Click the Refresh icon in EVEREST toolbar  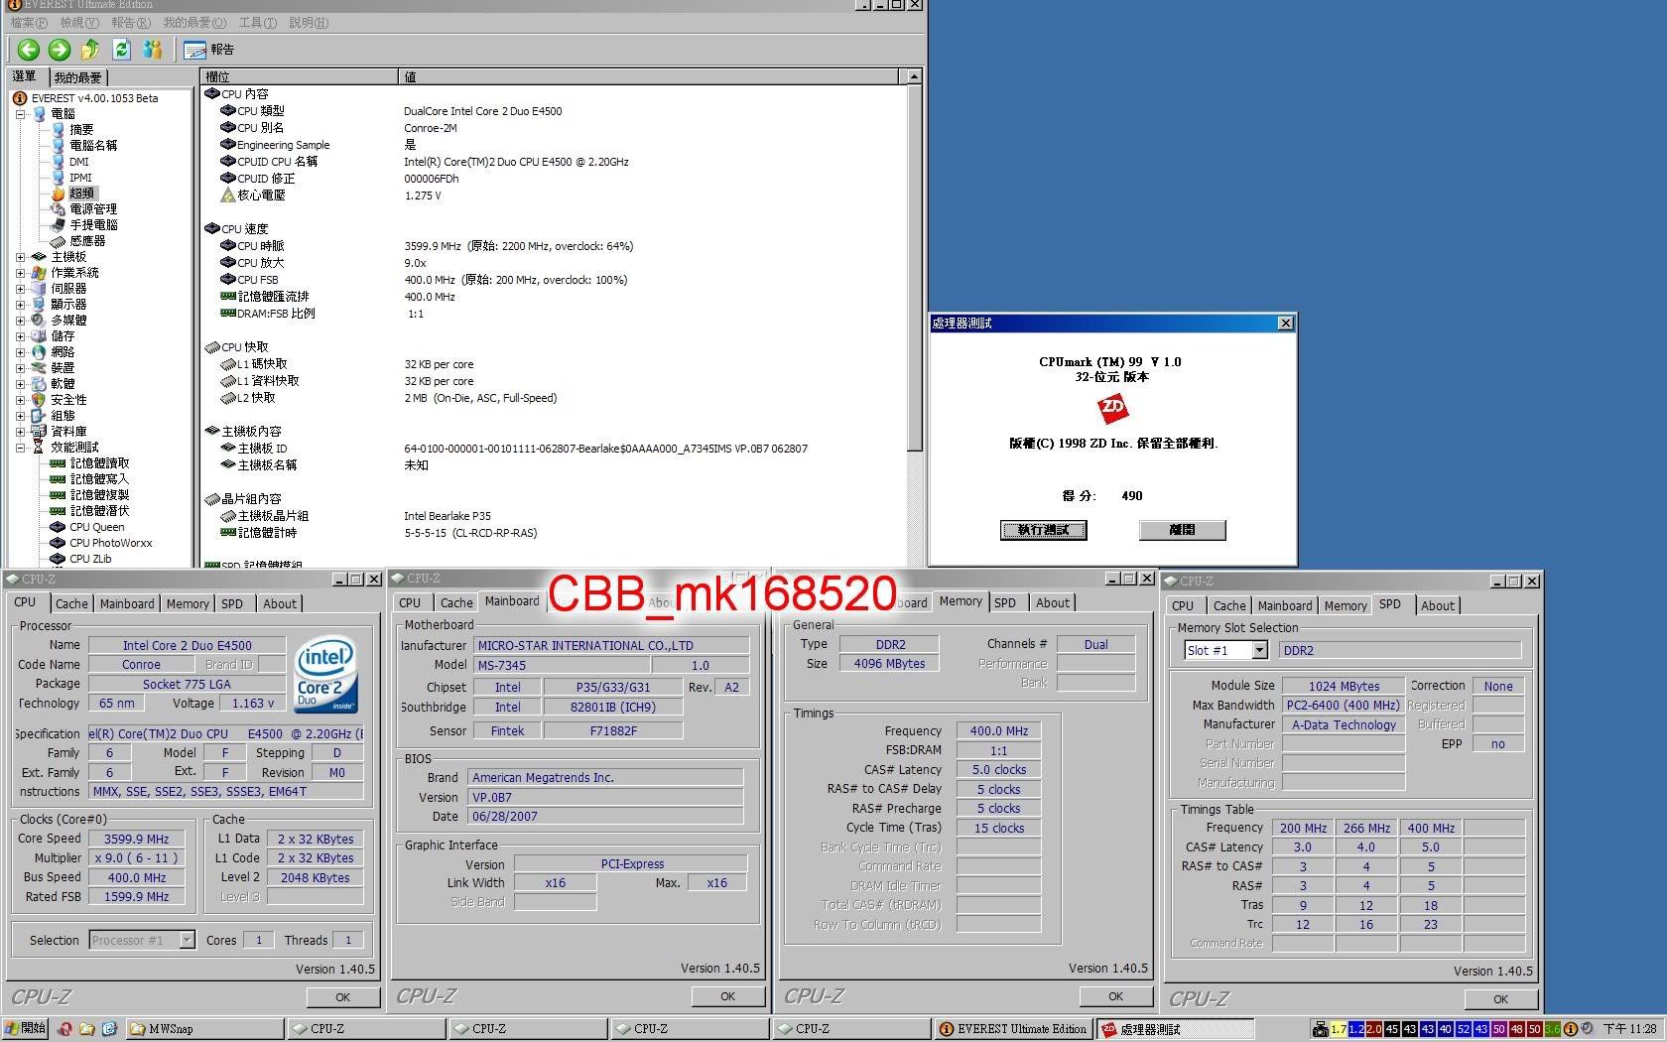[122, 49]
